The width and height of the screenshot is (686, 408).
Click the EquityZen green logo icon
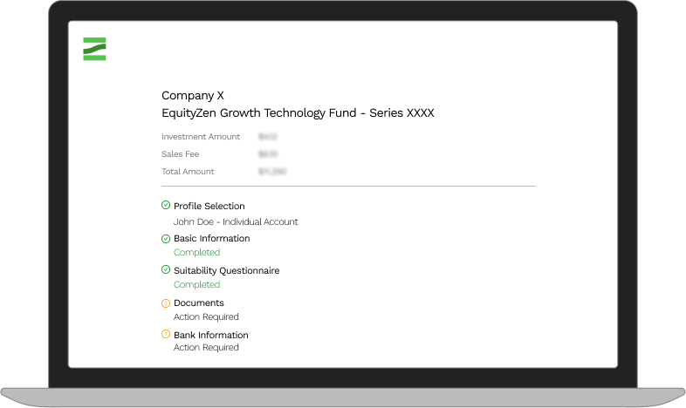(x=94, y=49)
